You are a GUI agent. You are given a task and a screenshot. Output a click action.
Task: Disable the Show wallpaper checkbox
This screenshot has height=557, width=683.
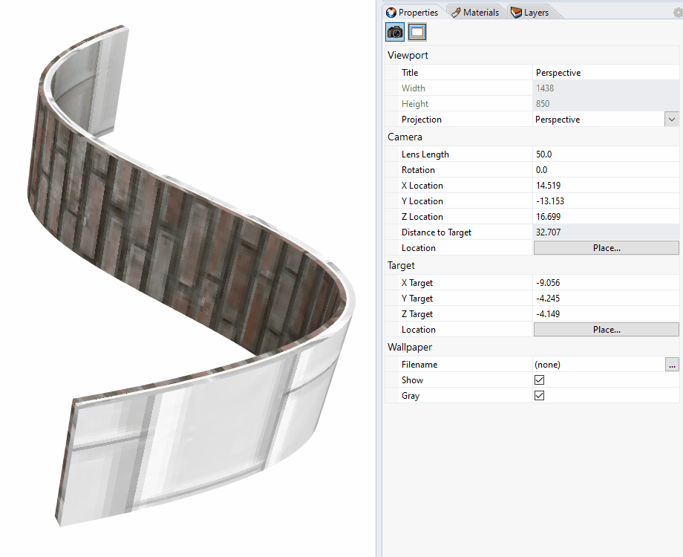pyautogui.click(x=539, y=380)
